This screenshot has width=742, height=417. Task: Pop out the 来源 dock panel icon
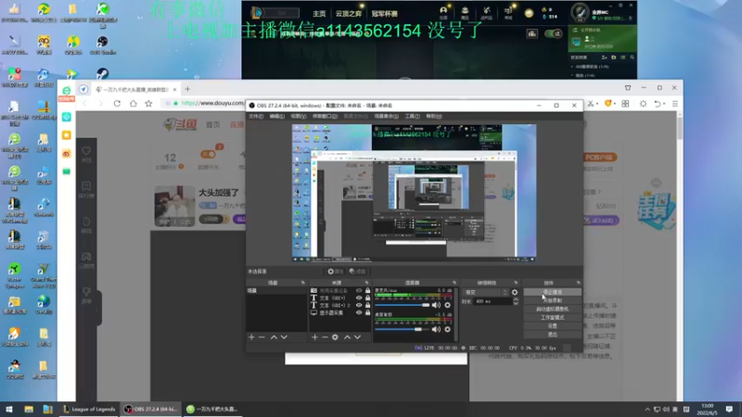coord(366,283)
